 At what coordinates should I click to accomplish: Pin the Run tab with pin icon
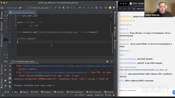coord(5,86)
